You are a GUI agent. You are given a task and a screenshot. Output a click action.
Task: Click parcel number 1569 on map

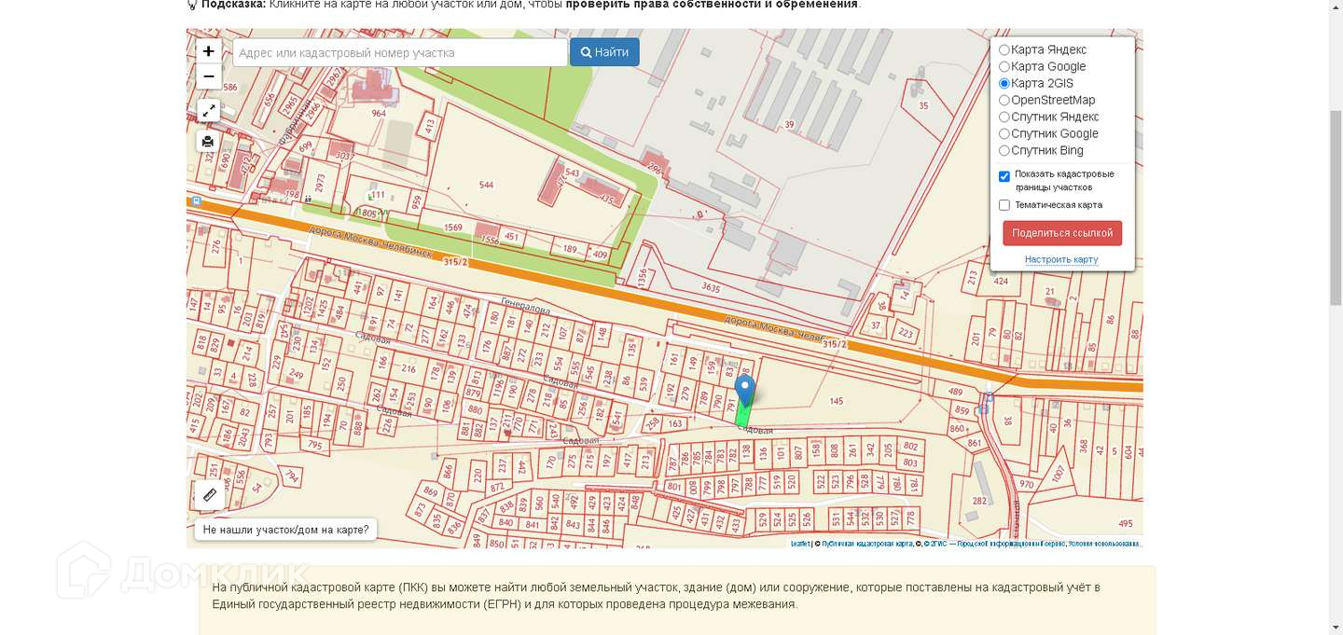coord(453,228)
